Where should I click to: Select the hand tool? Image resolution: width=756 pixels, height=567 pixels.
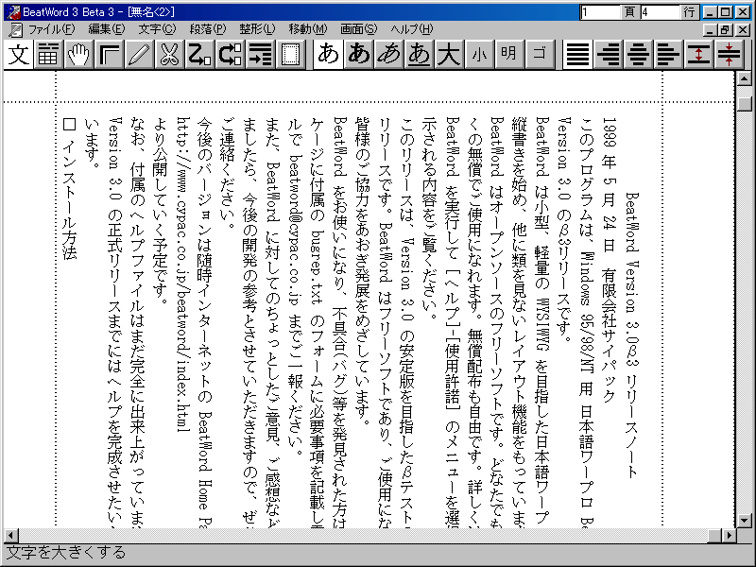point(78,54)
